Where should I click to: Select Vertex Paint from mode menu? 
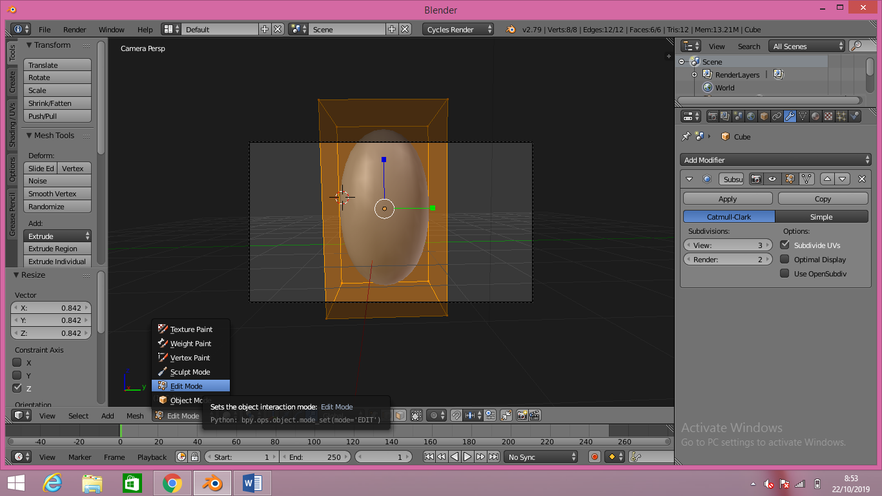(190, 358)
